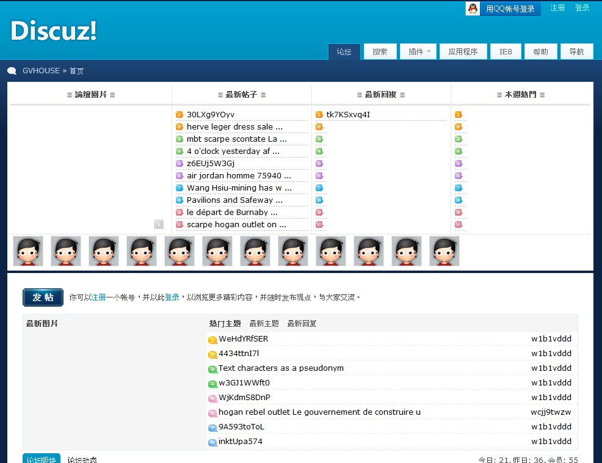Click rank 10 icon beside scarpe hogan outlet
602x463 pixels.
(180, 224)
